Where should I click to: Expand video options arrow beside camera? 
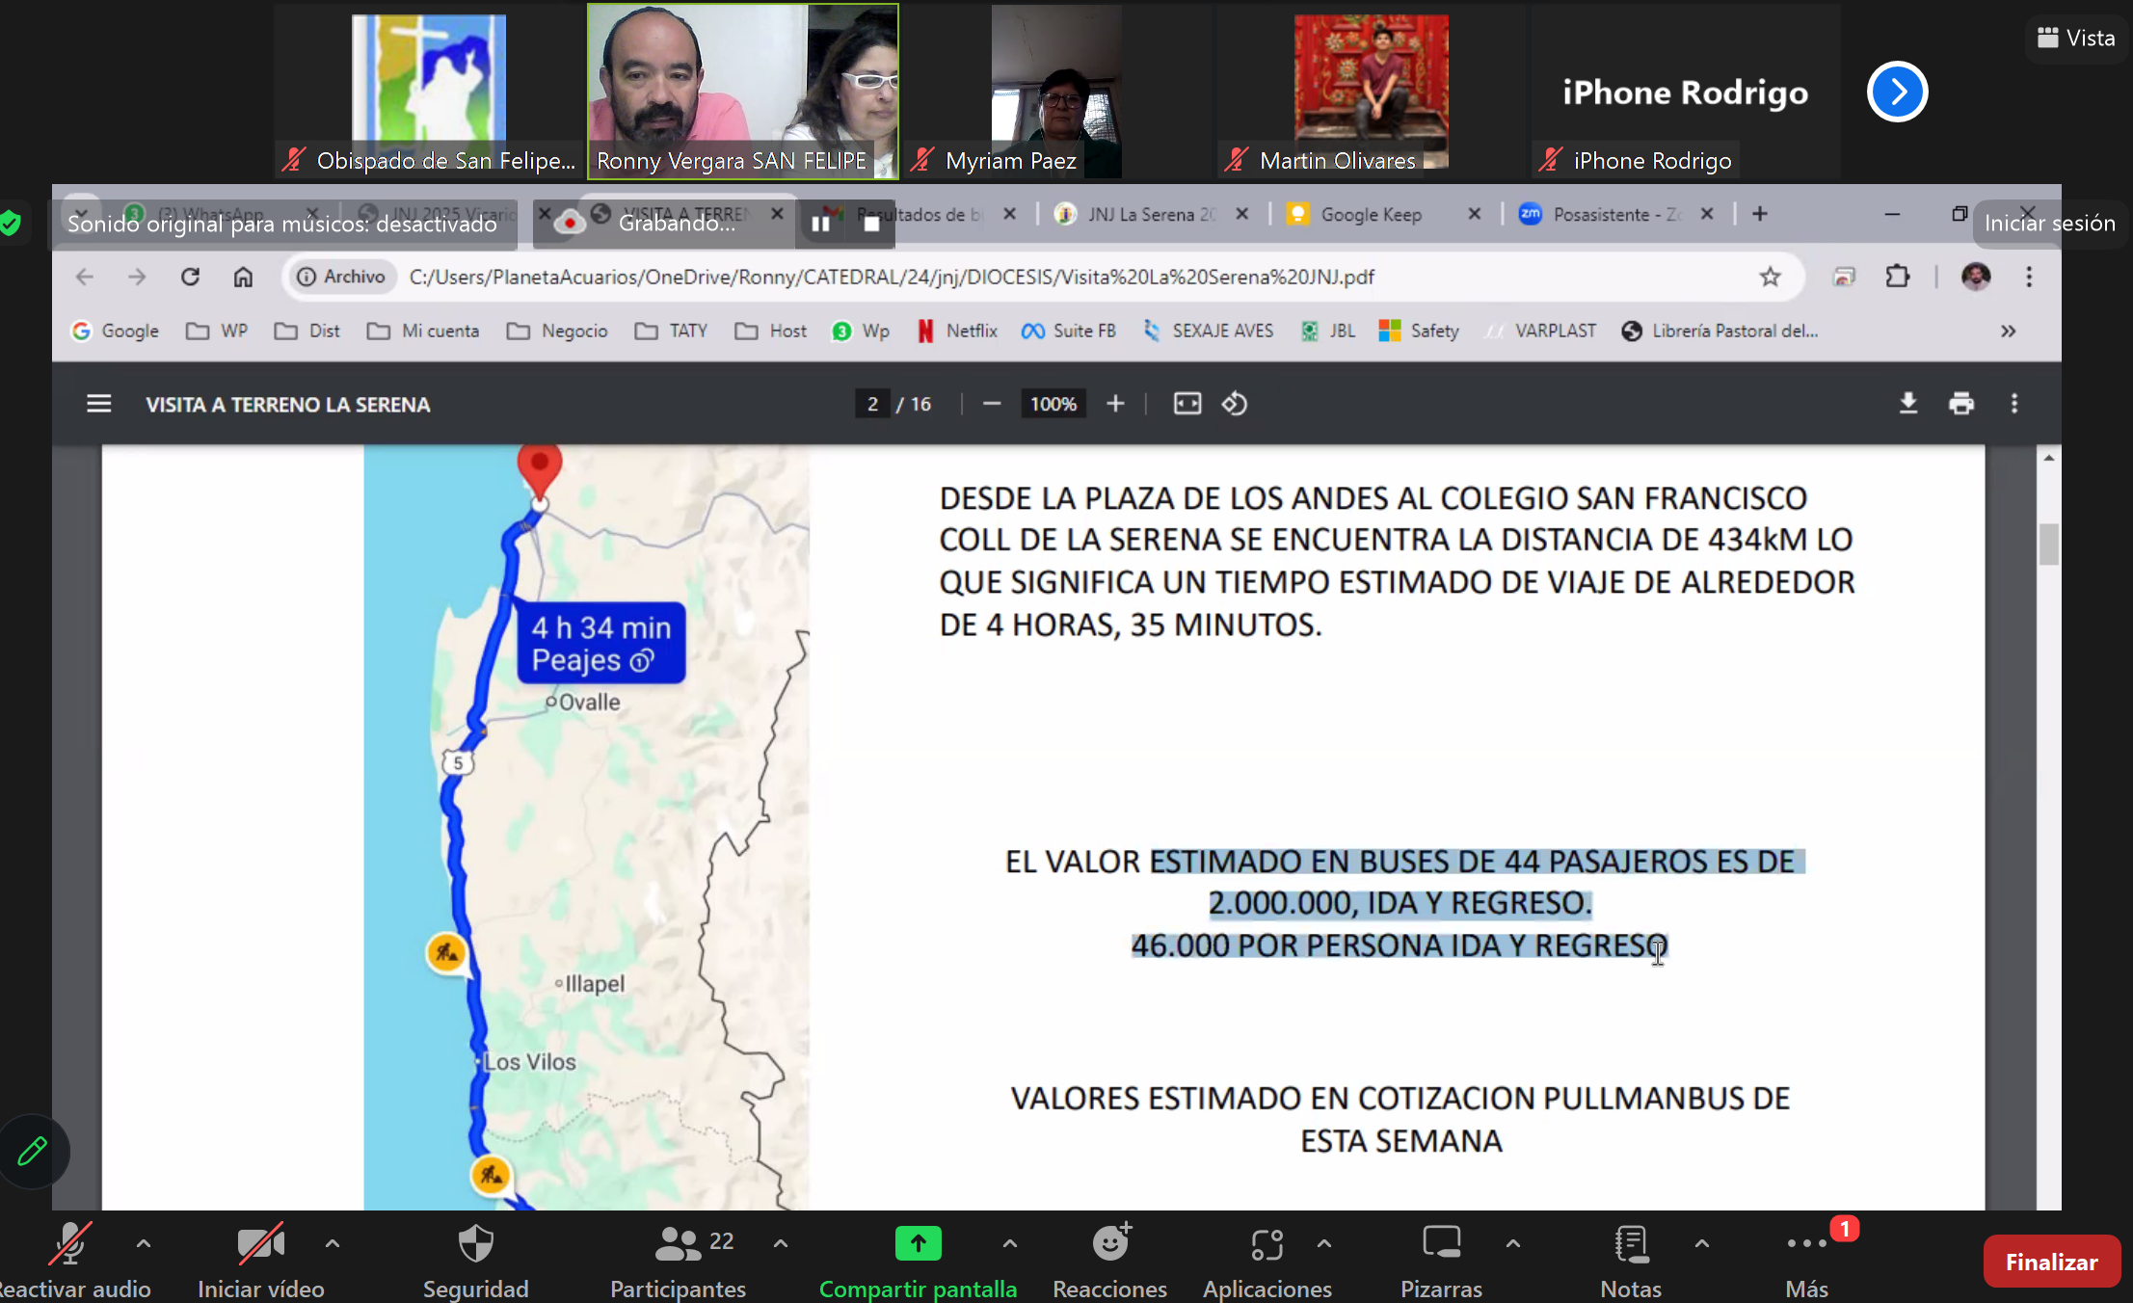pyautogui.click(x=333, y=1244)
